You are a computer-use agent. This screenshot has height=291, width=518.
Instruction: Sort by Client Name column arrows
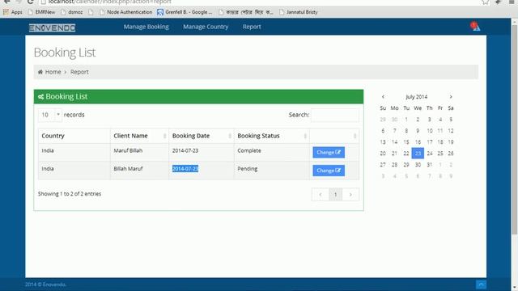click(164, 136)
